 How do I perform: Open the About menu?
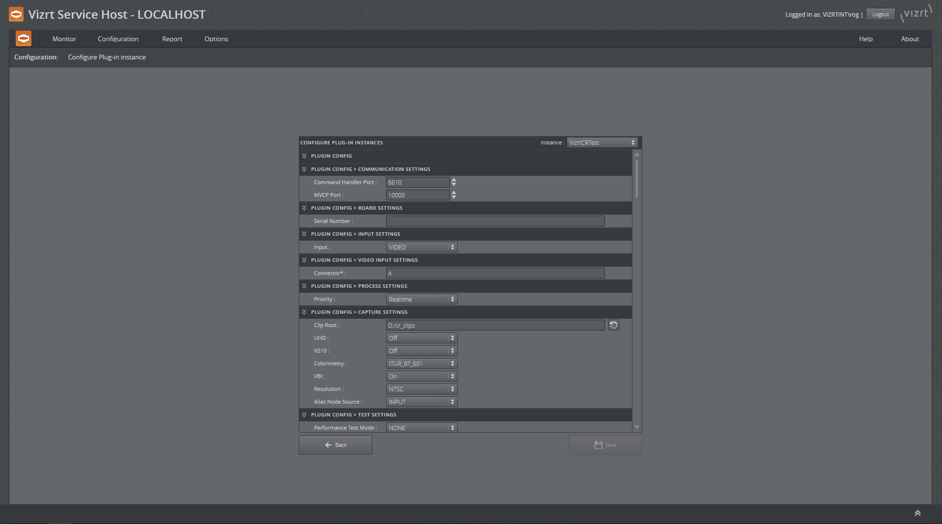coord(910,39)
